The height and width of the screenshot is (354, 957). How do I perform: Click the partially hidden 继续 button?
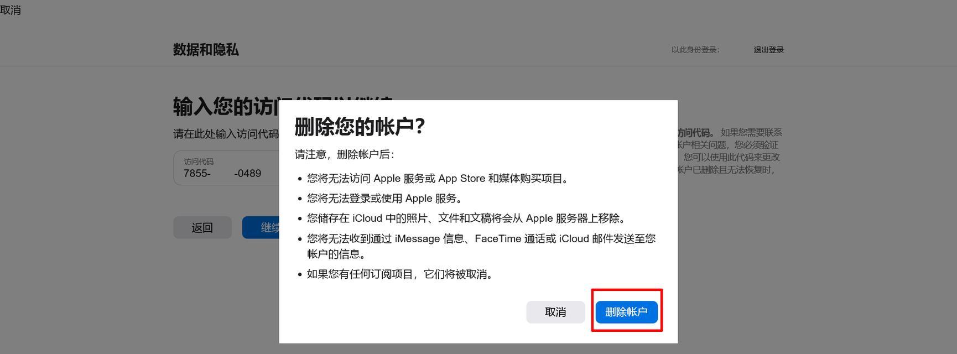(x=261, y=227)
